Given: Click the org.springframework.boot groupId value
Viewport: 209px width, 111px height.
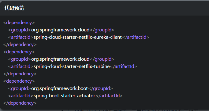Looking at the screenshot, I should pos(59,88).
